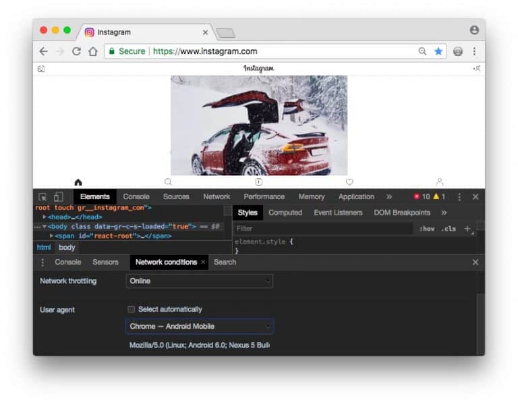Open the drawer Sensors tab
This screenshot has height=403, width=518.
(x=105, y=262)
